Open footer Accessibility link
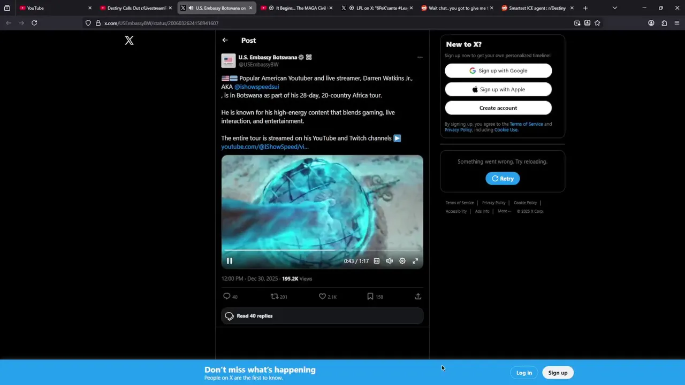 (x=456, y=211)
